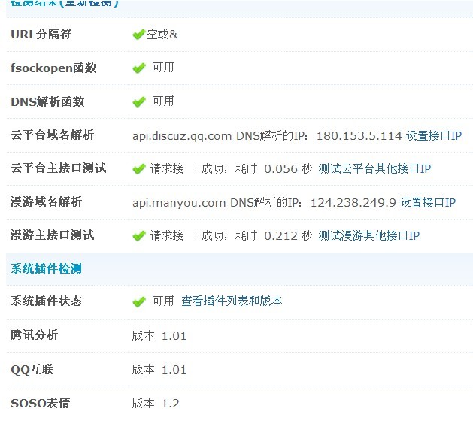Screen dimensions: 473x421
Task: Click 可用 text in 系统插件状态 row
Action: coord(163,301)
